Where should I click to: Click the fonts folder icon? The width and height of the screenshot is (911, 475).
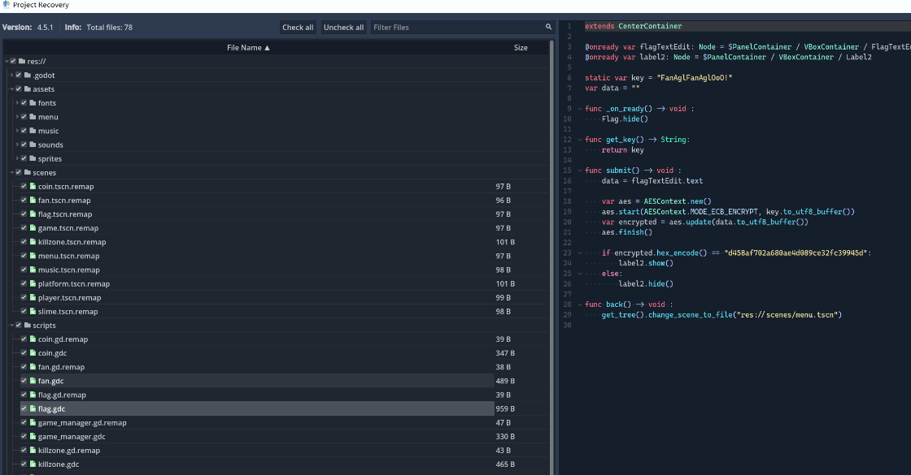coord(33,103)
